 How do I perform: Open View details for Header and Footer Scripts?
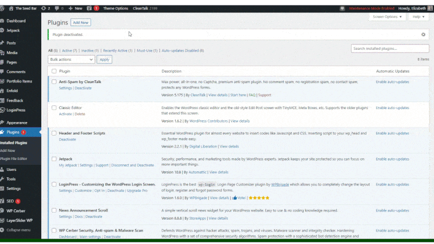(x=229, y=146)
